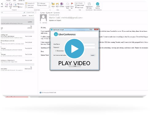The width and height of the screenshot is (150, 115).
Task: Open the Filter Email dropdown
Action: pos(79,7)
